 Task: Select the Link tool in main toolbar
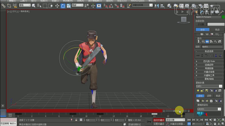tap(3, 6)
